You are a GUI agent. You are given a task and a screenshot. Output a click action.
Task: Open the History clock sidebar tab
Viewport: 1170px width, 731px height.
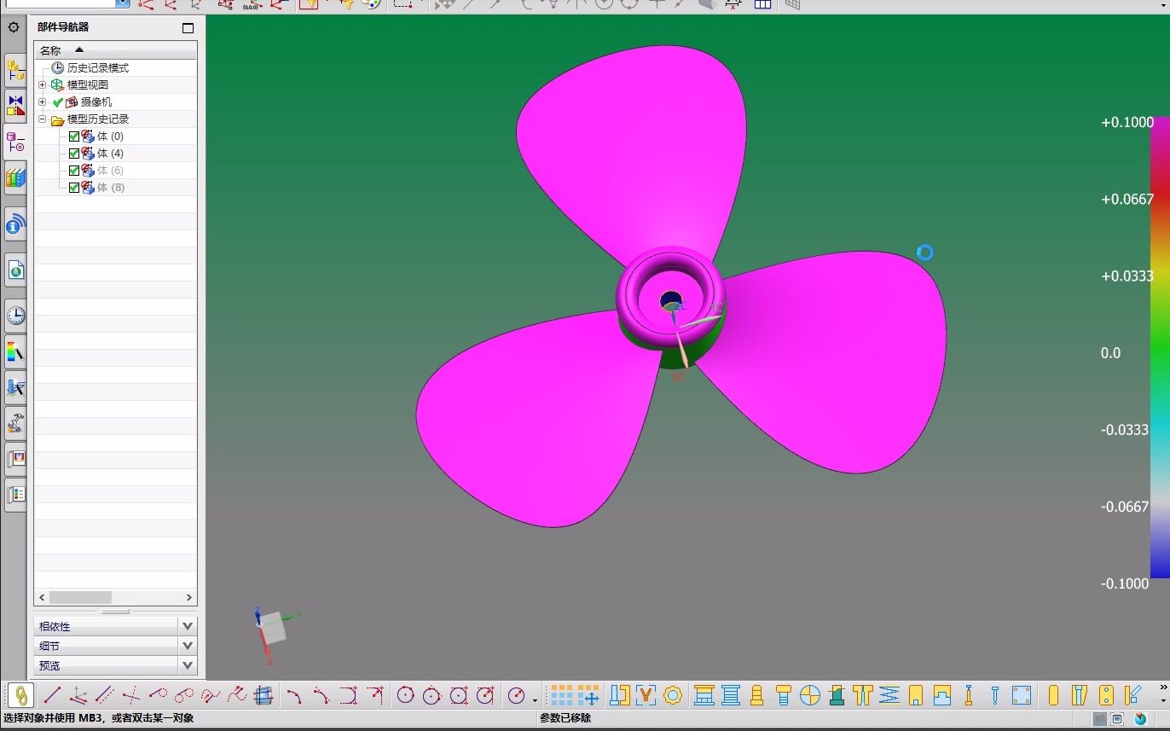point(15,316)
